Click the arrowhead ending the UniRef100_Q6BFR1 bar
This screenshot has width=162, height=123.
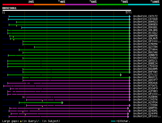128,108
